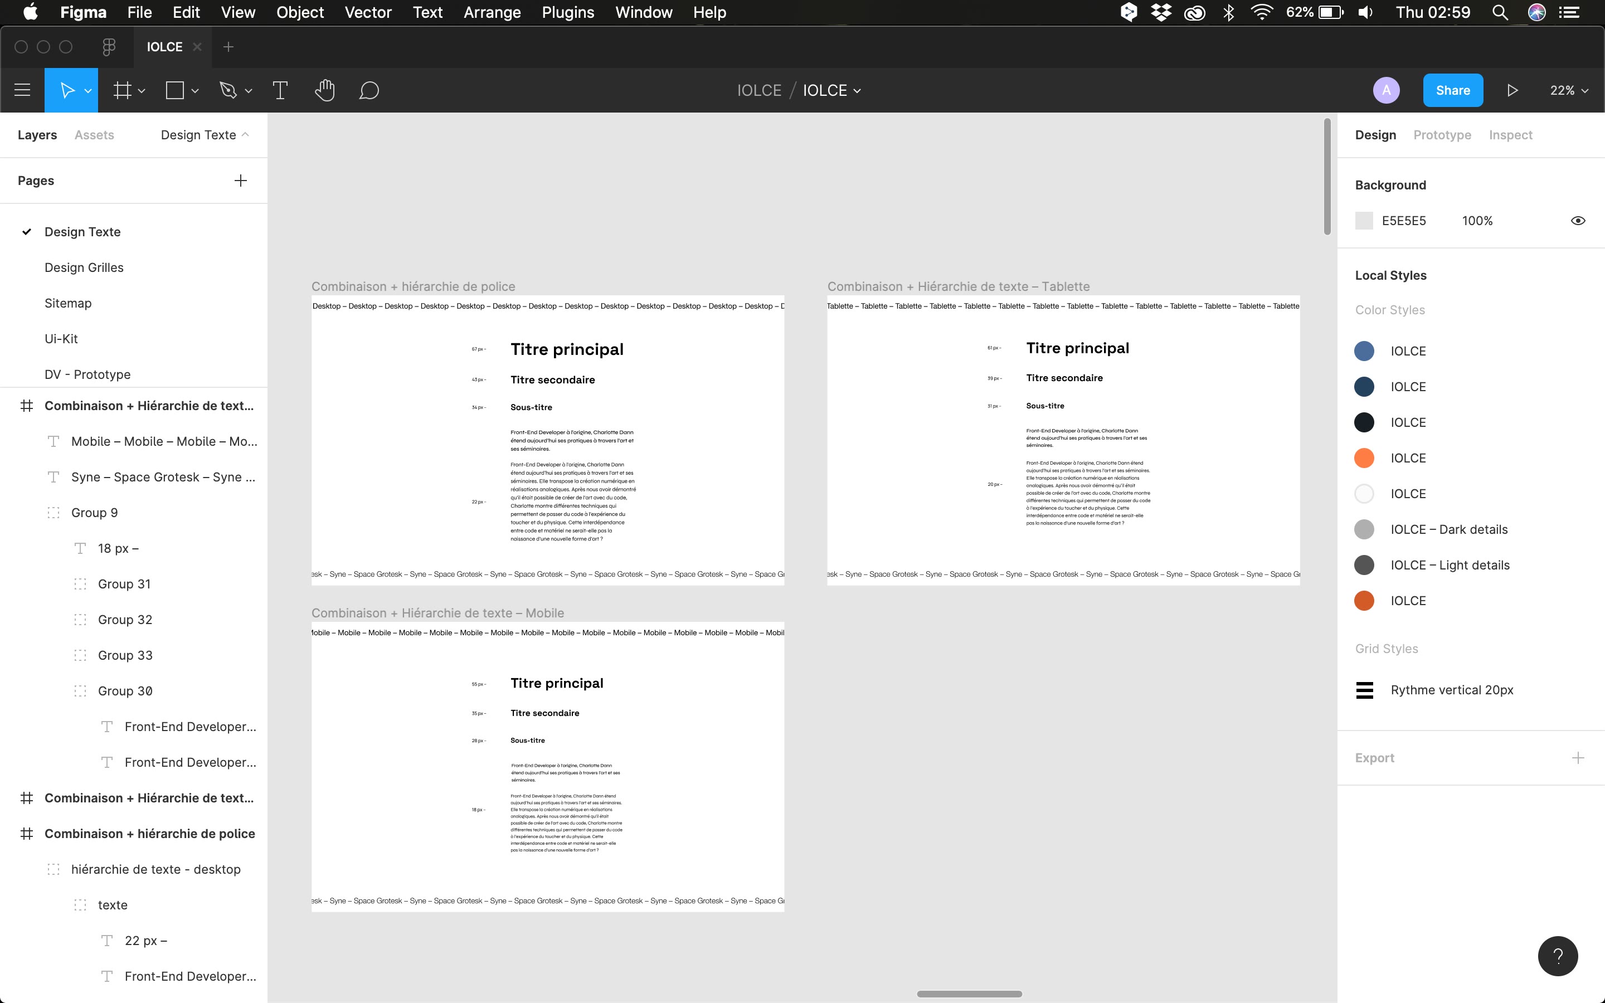Click the IOLCE orange color swatch
The width and height of the screenshot is (1605, 1003).
pyautogui.click(x=1364, y=457)
